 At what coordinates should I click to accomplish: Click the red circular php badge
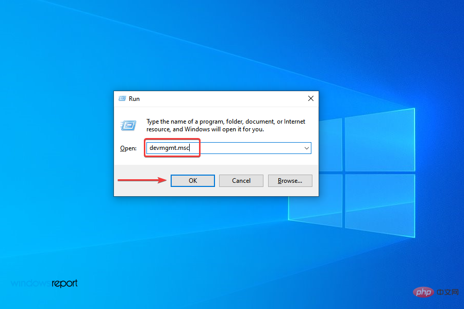[x=424, y=291]
